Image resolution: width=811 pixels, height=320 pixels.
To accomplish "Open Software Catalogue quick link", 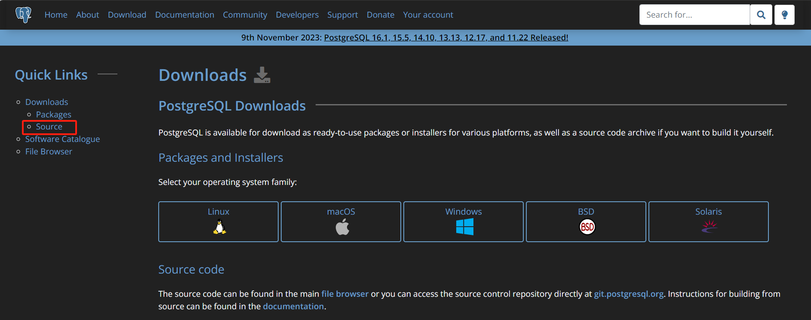I will pos(62,139).
